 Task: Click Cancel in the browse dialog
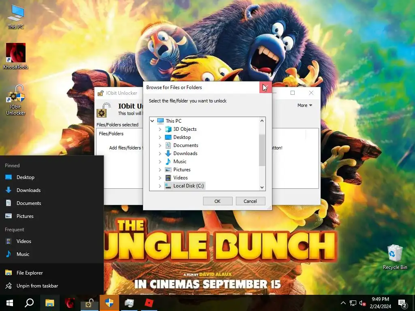pos(250,201)
